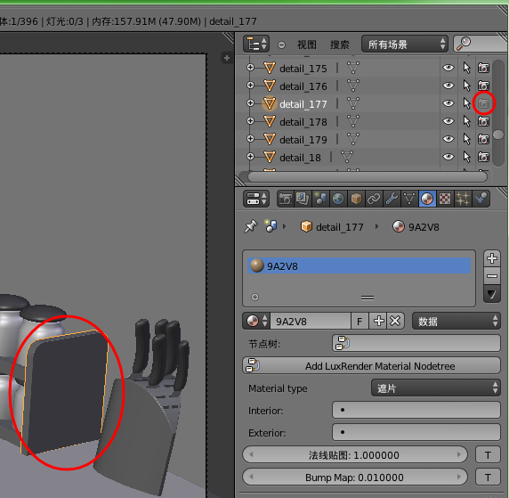Adjust the 法线贴图 value slider
Screen dimensions: 509x498
pos(355,454)
